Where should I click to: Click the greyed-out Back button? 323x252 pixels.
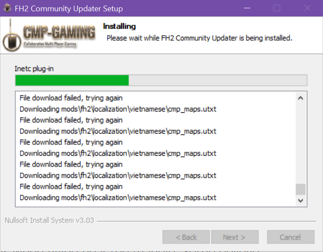186,237
